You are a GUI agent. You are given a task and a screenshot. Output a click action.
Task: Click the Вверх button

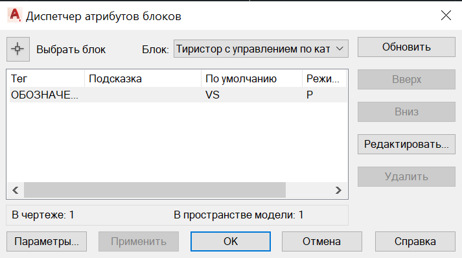406,79
